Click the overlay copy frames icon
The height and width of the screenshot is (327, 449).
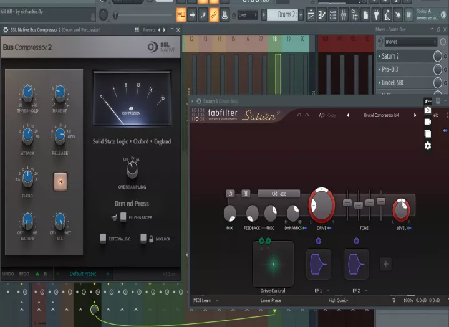tap(428, 134)
